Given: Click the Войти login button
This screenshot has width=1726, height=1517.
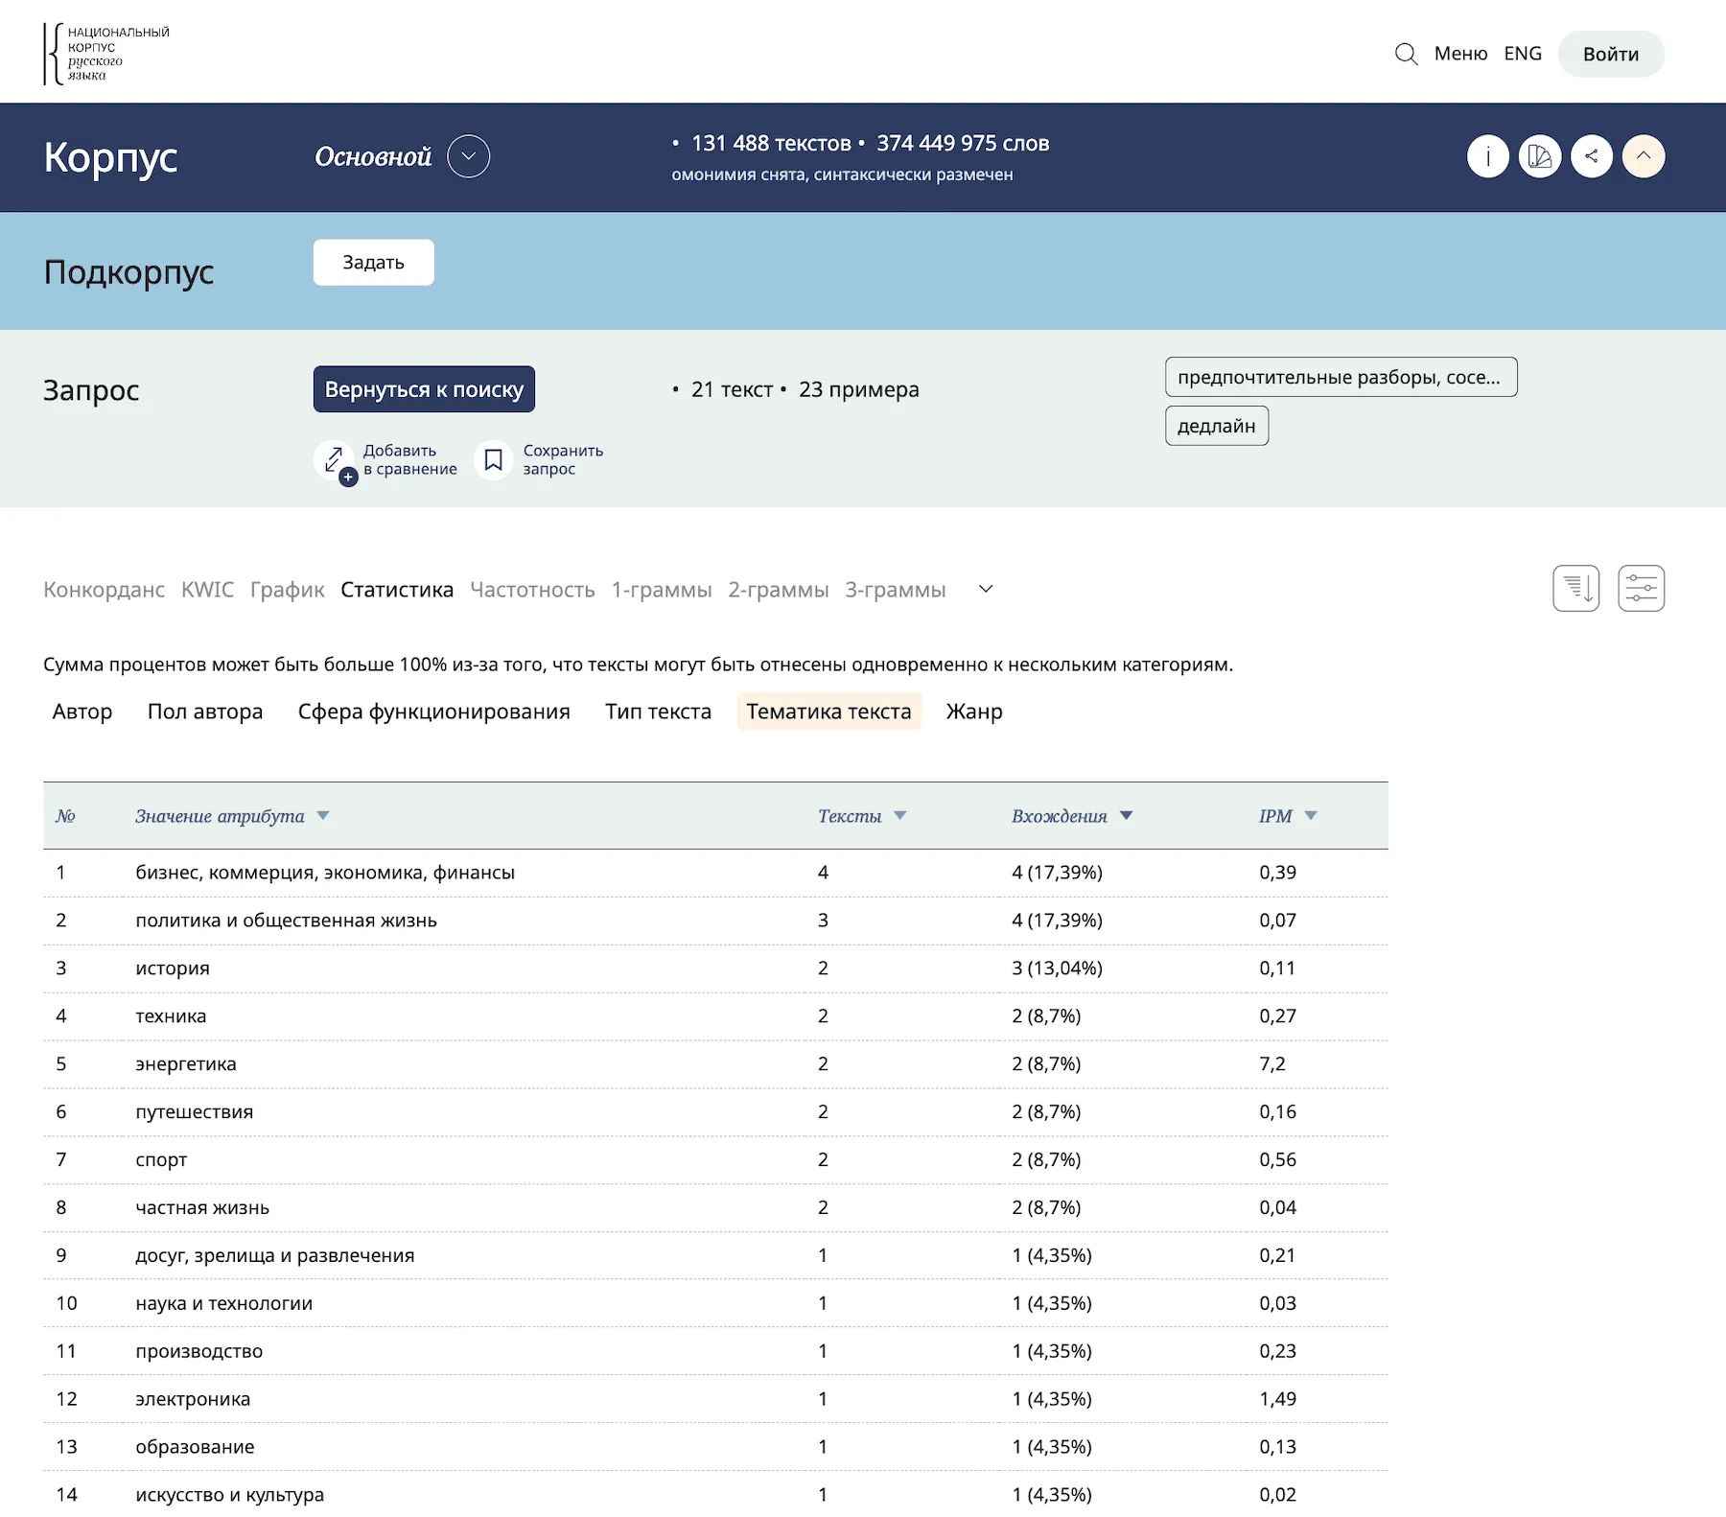Looking at the screenshot, I should 1610,54.
